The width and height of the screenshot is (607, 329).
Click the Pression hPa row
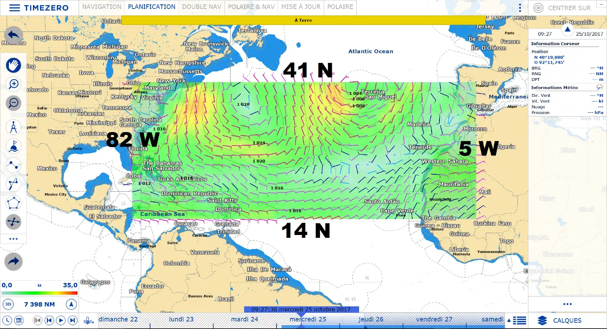567,112
